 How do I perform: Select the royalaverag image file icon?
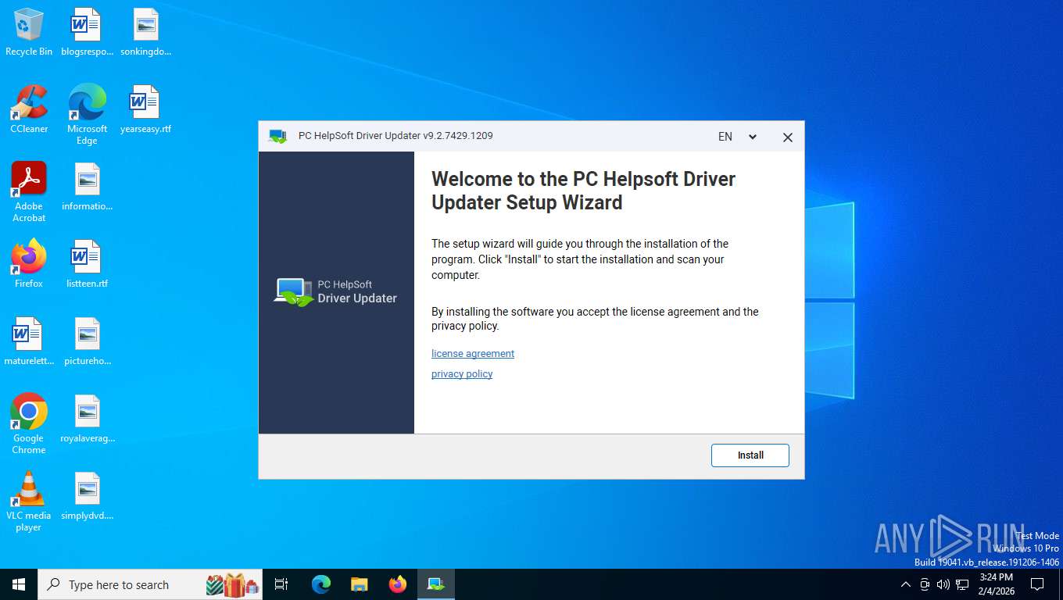[x=87, y=419]
